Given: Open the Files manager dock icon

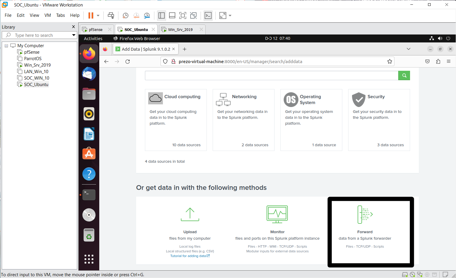Looking at the screenshot, I should 89,94.
